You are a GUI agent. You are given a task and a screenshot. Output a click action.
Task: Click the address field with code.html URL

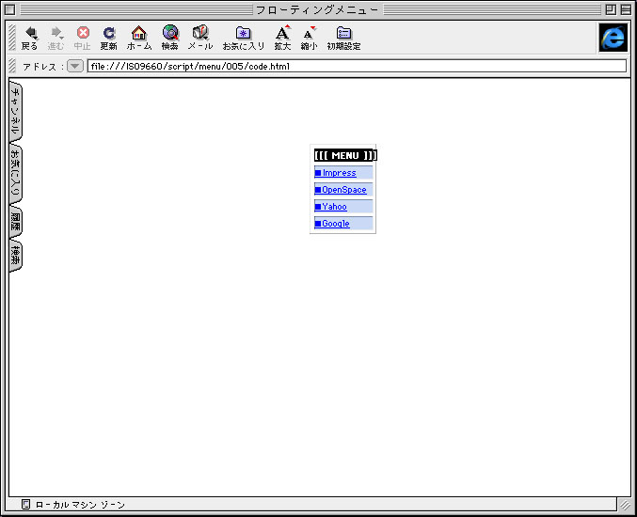coord(357,66)
